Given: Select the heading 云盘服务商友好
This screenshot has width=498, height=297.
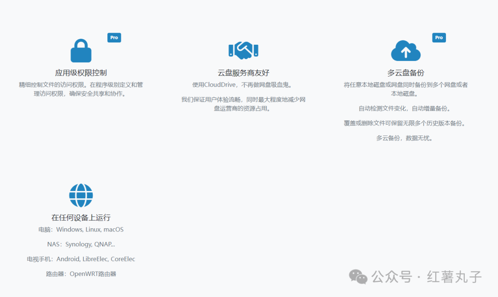Looking at the screenshot, I should pos(243,73).
